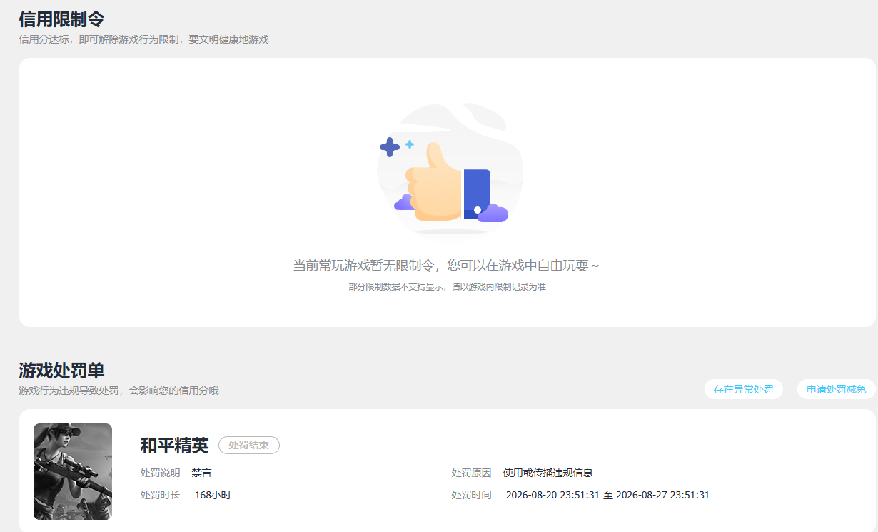
Task: Click the 存在异常处罚 button
Action: [x=743, y=389]
